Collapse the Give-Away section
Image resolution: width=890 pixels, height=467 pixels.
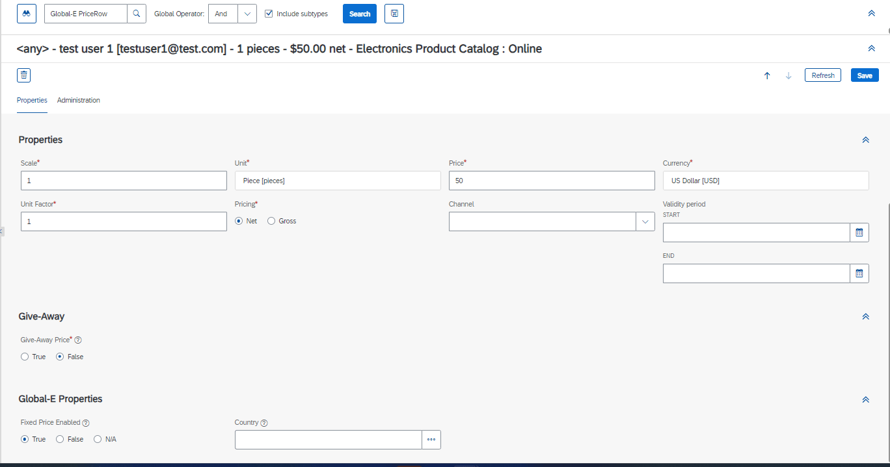[865, 316]
